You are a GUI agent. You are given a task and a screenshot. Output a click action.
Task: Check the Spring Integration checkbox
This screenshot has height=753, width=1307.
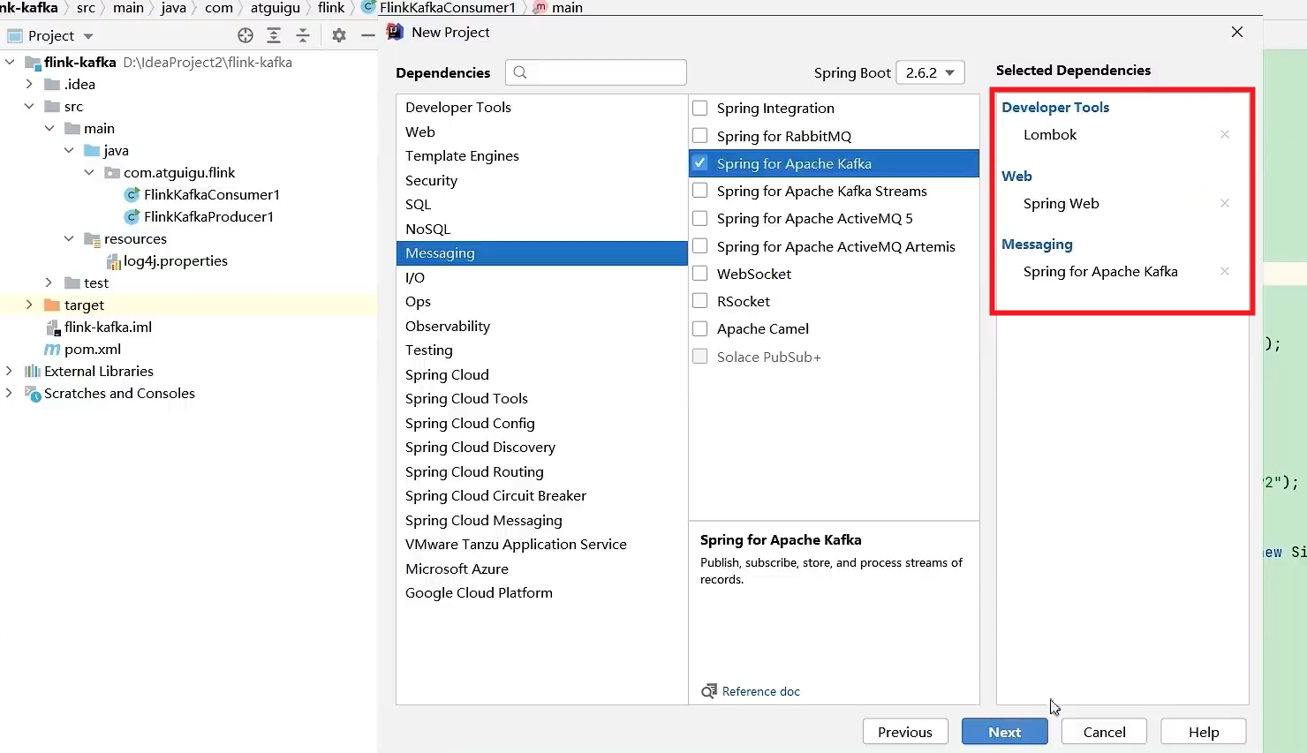tap(700, 108)
